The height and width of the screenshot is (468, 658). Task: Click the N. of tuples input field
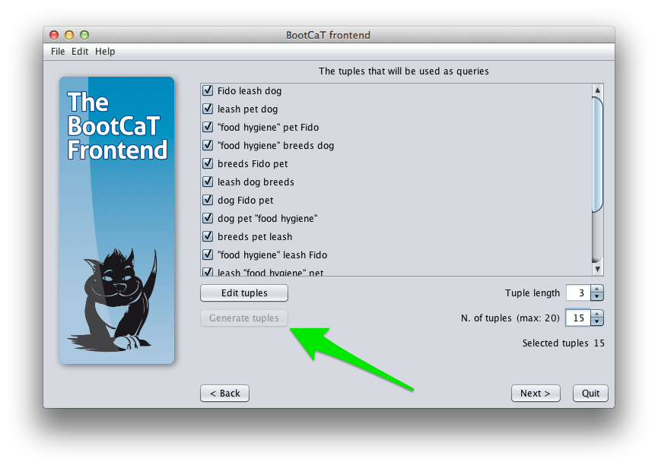[x=578, y=318]
